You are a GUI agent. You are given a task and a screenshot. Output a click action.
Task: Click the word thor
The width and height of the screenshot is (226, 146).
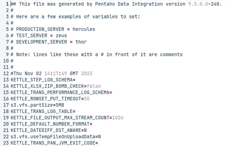coord(81,42)
